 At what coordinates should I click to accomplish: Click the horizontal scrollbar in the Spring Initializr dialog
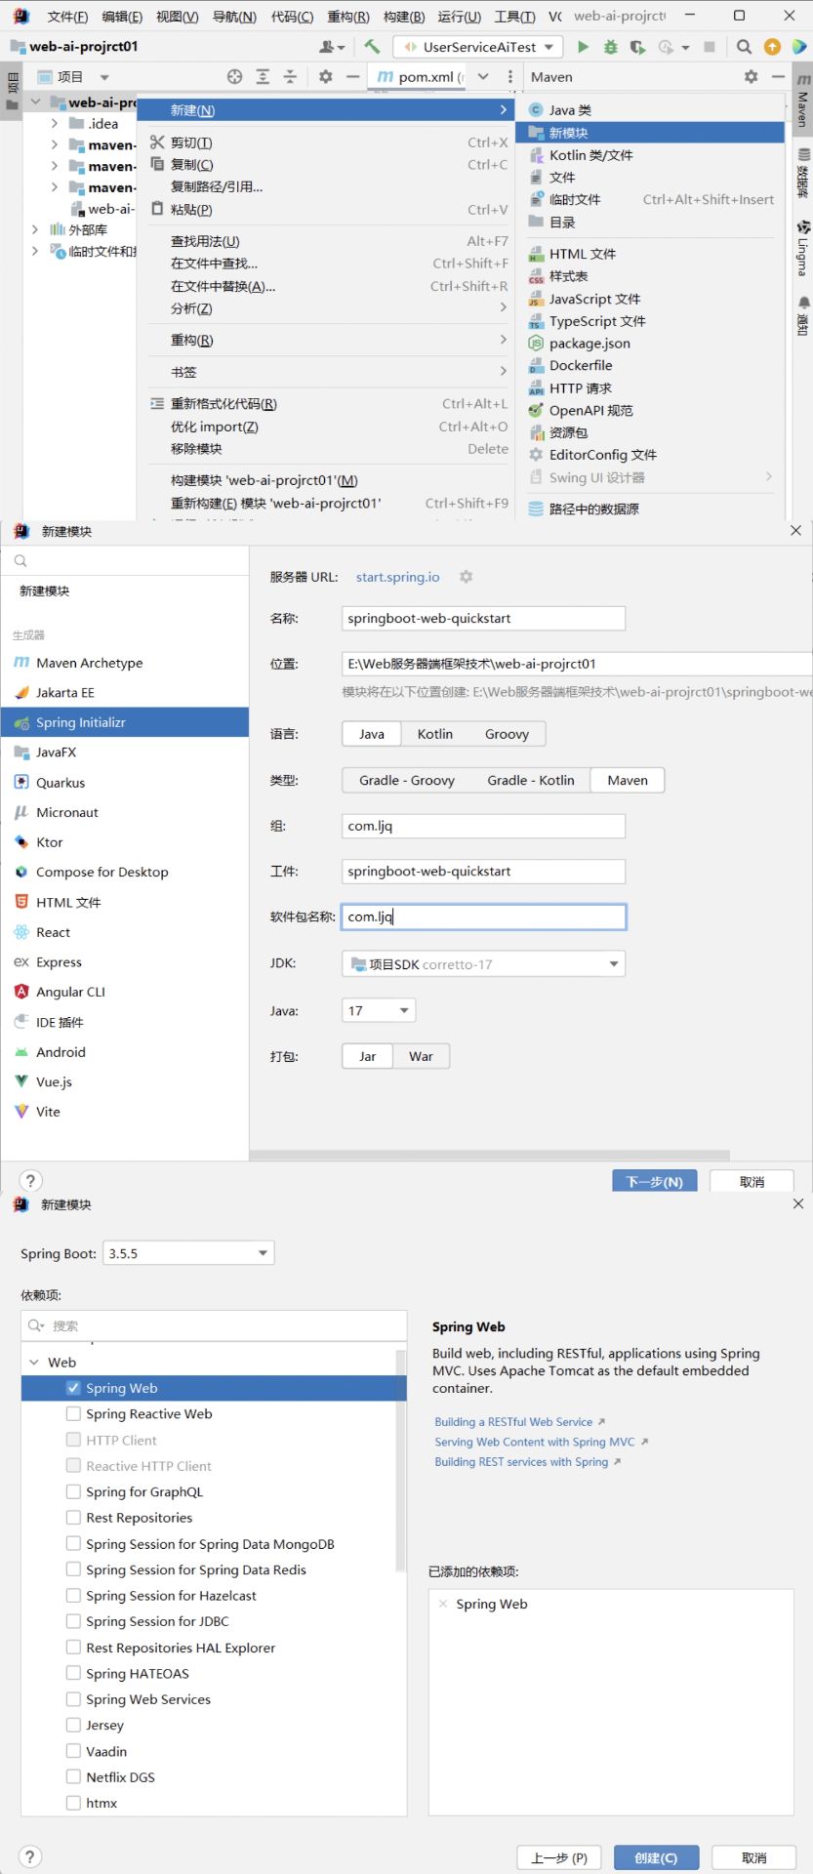(490, 1155)
